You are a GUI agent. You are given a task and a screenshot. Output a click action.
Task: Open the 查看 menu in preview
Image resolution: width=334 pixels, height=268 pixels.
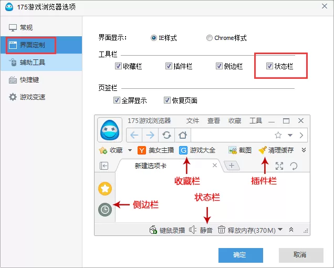214,121
